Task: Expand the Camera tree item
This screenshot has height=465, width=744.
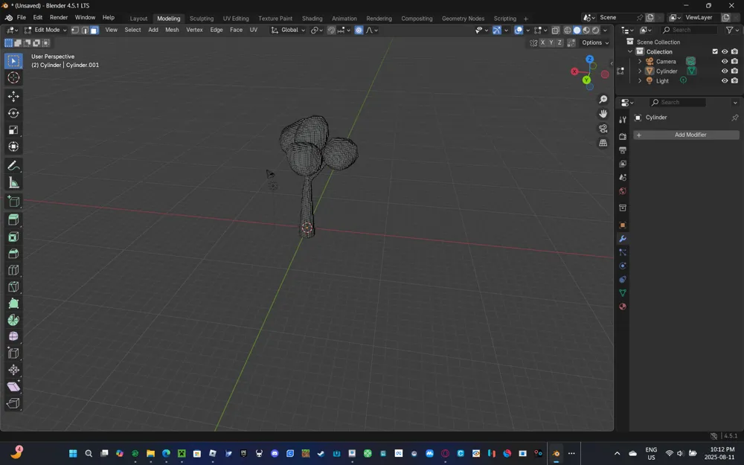Action: [640, 62]
